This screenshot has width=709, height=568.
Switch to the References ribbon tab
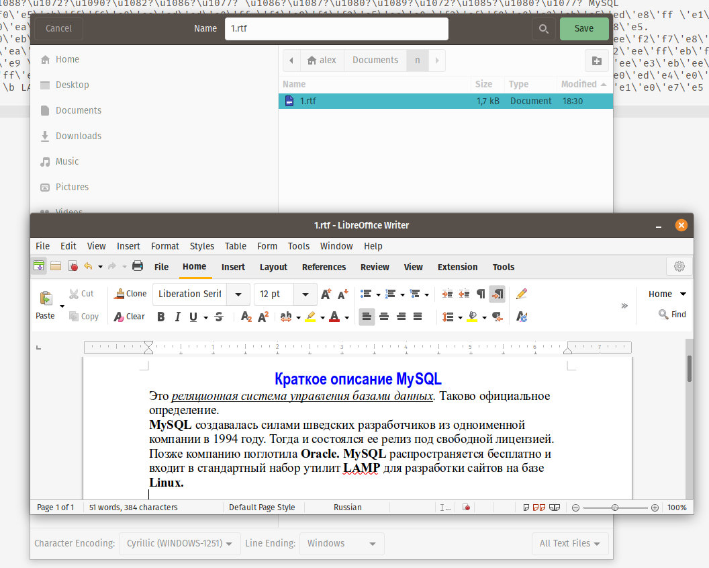click(324, 267)
